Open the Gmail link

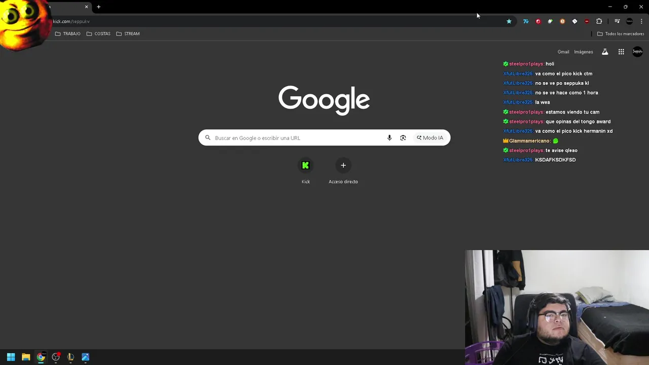[x=563, y=52]
